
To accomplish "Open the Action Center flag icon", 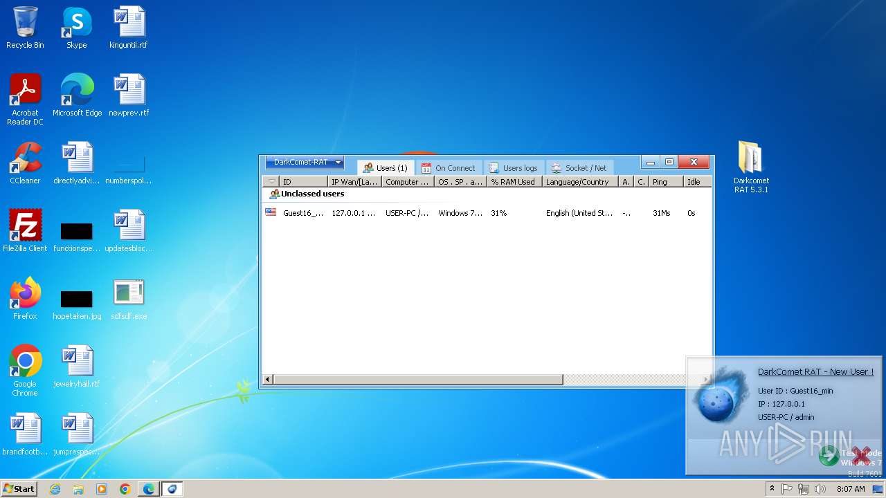I will coord(787,489).
